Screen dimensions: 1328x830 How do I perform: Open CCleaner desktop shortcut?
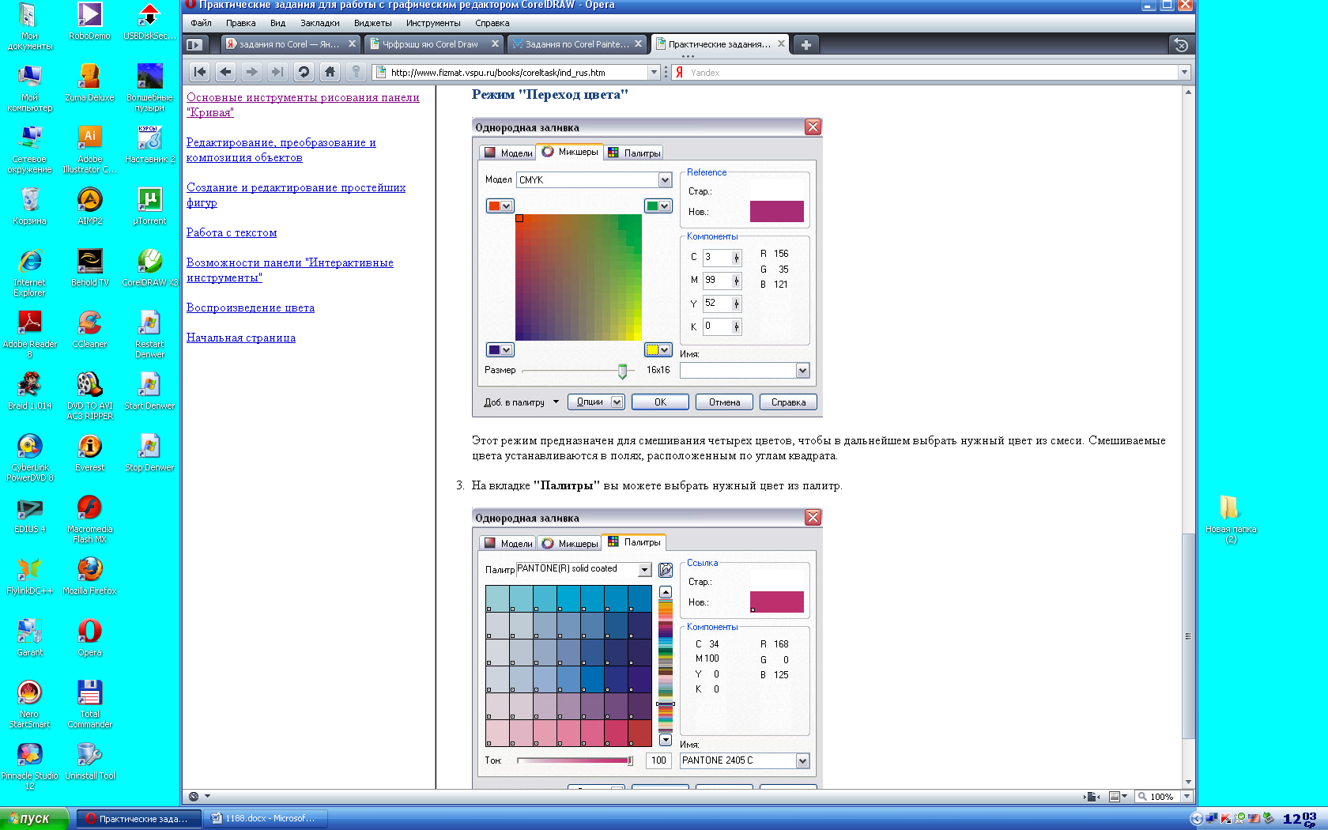point(89,329)
